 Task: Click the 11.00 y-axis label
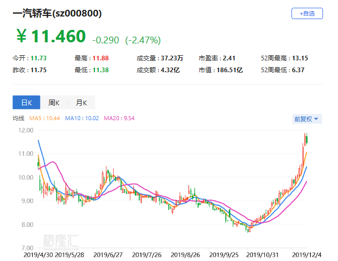(26, 154)
